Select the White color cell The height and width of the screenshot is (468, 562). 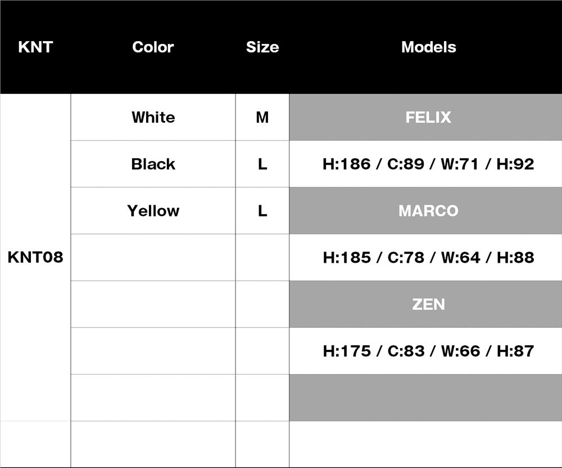click(153, 118)
